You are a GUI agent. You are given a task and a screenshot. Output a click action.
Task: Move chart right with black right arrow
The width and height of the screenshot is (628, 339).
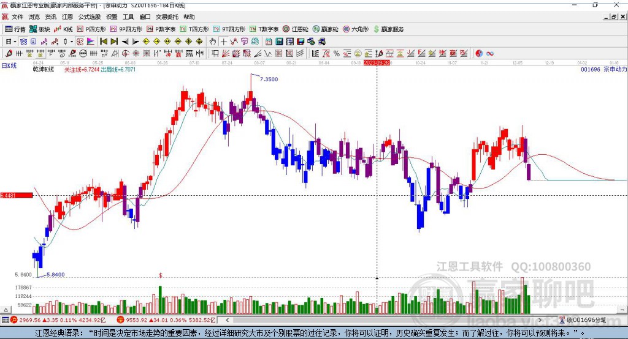(x=136, y=42)
